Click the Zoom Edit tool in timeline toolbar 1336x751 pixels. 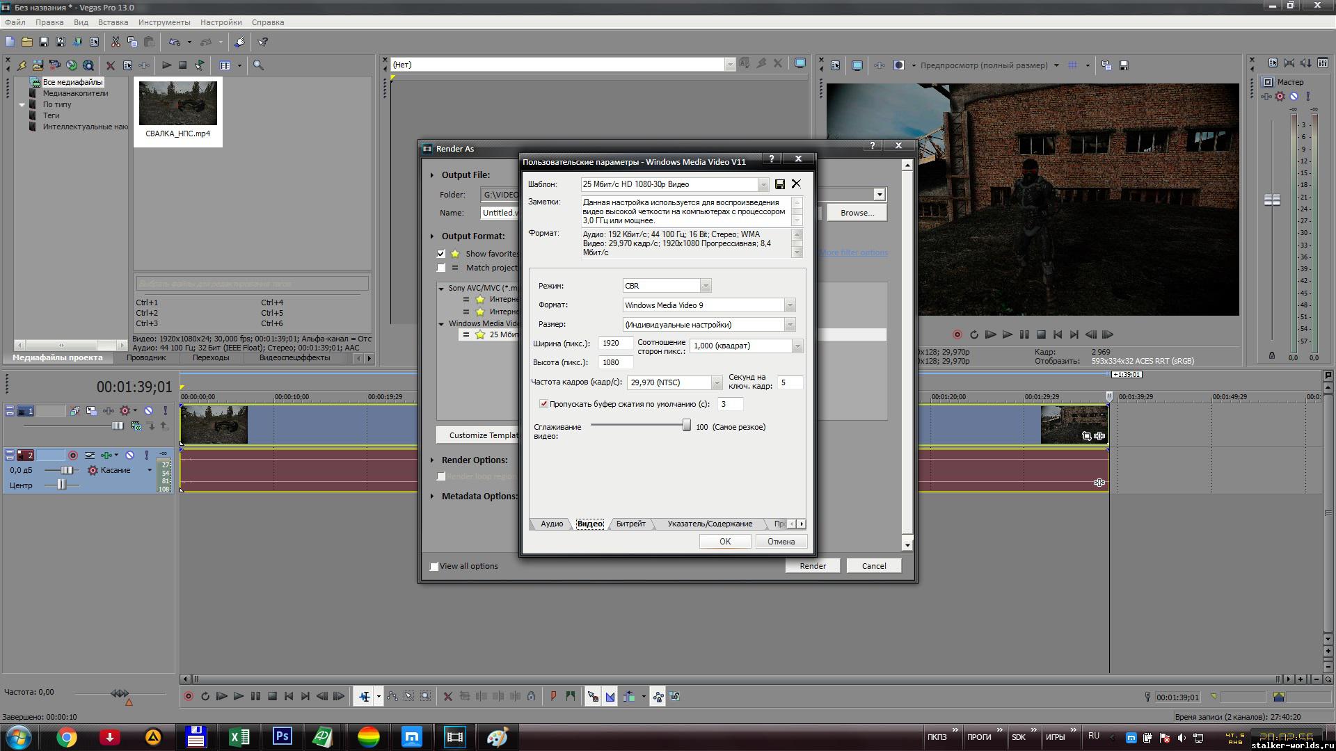[x=426, y=696]
